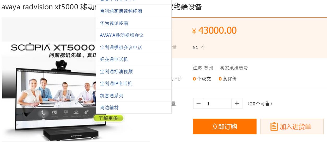Click the 立即订购 buy now button
The height and width of the screenshot is (142, 327).
tap(225, 126)
